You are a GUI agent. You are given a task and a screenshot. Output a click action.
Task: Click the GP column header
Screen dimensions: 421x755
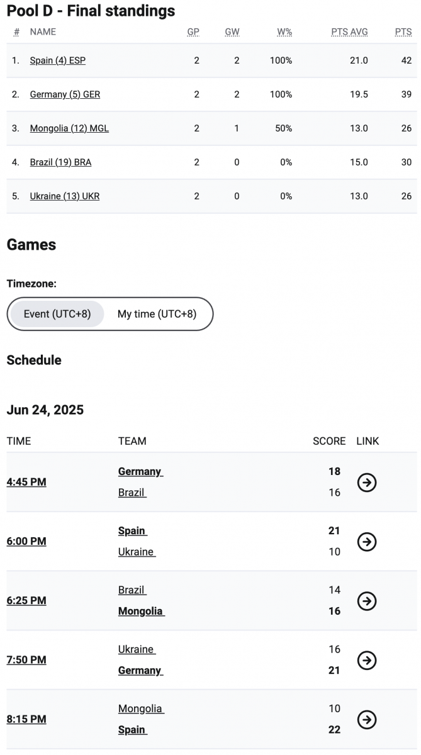tap(193, 32)
